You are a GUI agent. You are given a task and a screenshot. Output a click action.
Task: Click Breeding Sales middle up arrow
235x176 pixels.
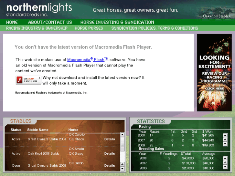click(225, 162)
